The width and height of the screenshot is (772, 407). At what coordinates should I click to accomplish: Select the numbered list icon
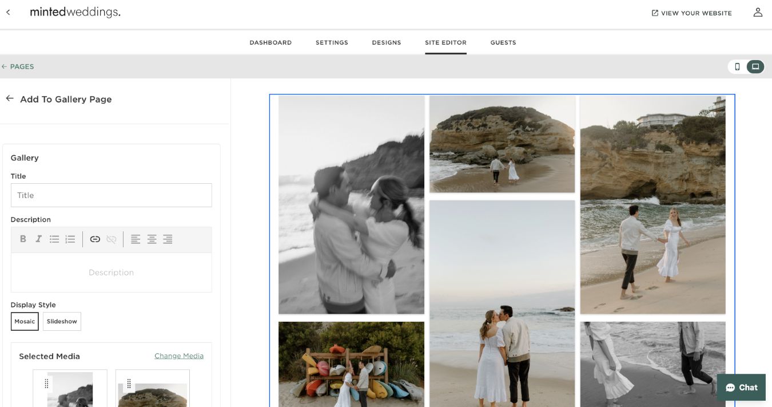click(70, 239)
